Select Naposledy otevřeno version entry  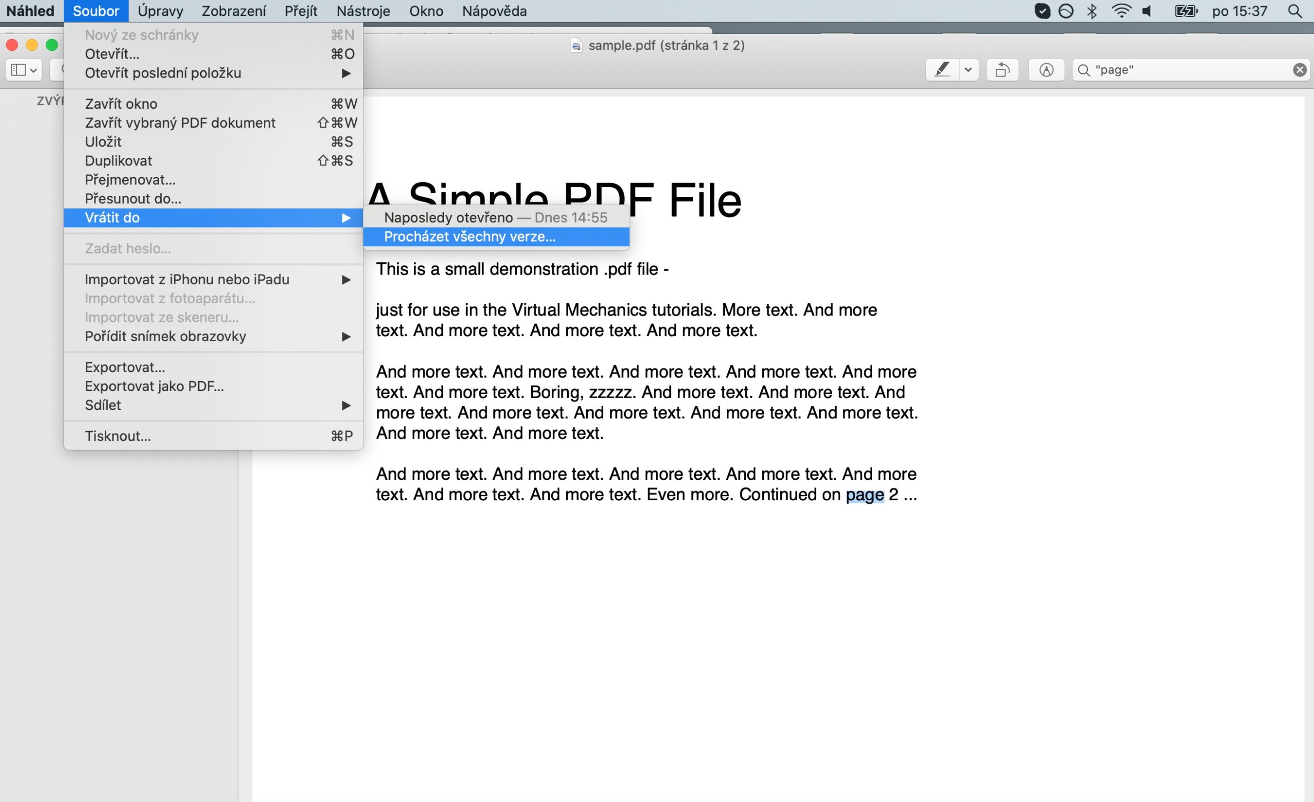495,218
